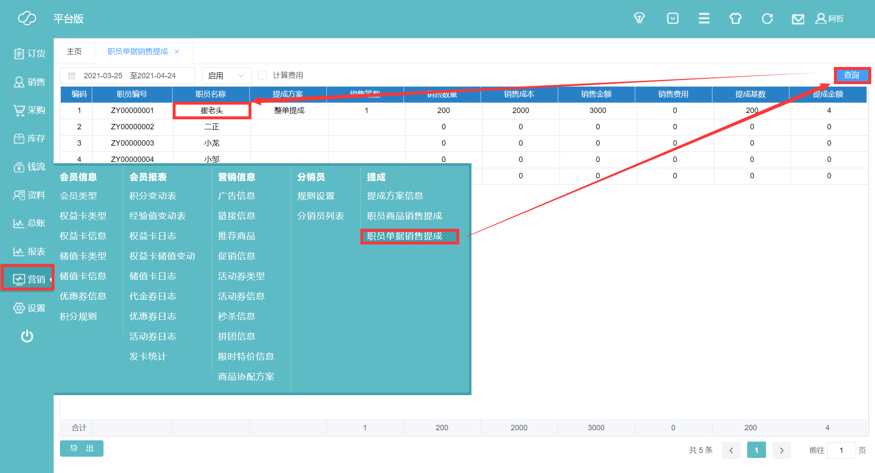Click the refresh icon in header
875x473 pixels.
point(767,18)
